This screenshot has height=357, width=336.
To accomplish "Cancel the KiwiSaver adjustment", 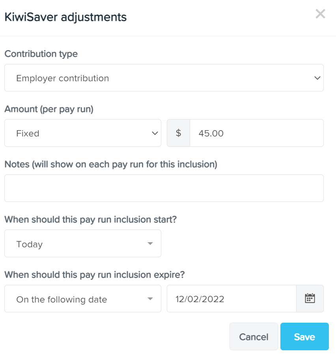I will [x=254, y=336].
